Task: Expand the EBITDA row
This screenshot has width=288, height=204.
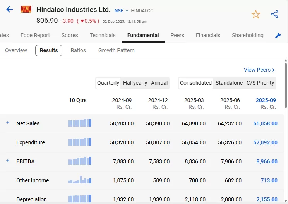Action: click(8, 161)
